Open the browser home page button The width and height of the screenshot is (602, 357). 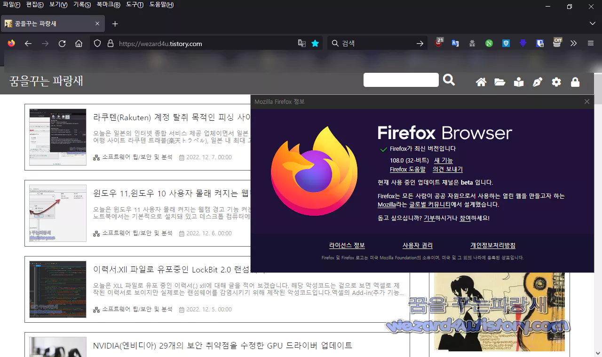79,43
